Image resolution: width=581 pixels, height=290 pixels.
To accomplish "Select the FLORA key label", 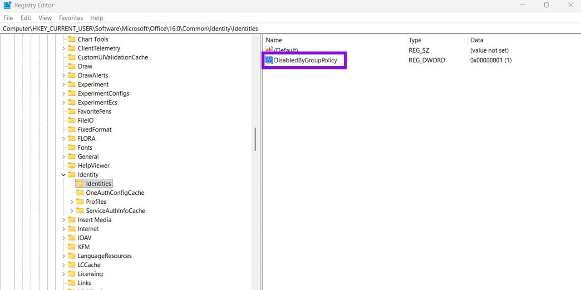I will (x=87, y=138).
